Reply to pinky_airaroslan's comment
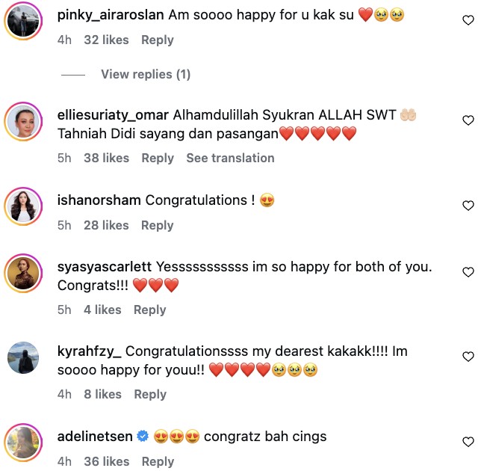484x471 pixels. click(158, 40)
